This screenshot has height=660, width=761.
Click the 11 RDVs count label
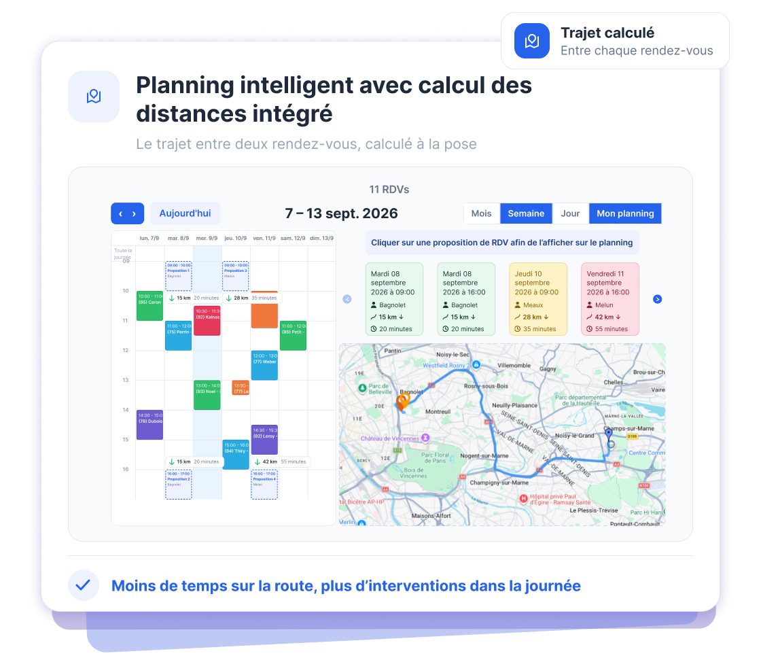(x=389, y=190)
